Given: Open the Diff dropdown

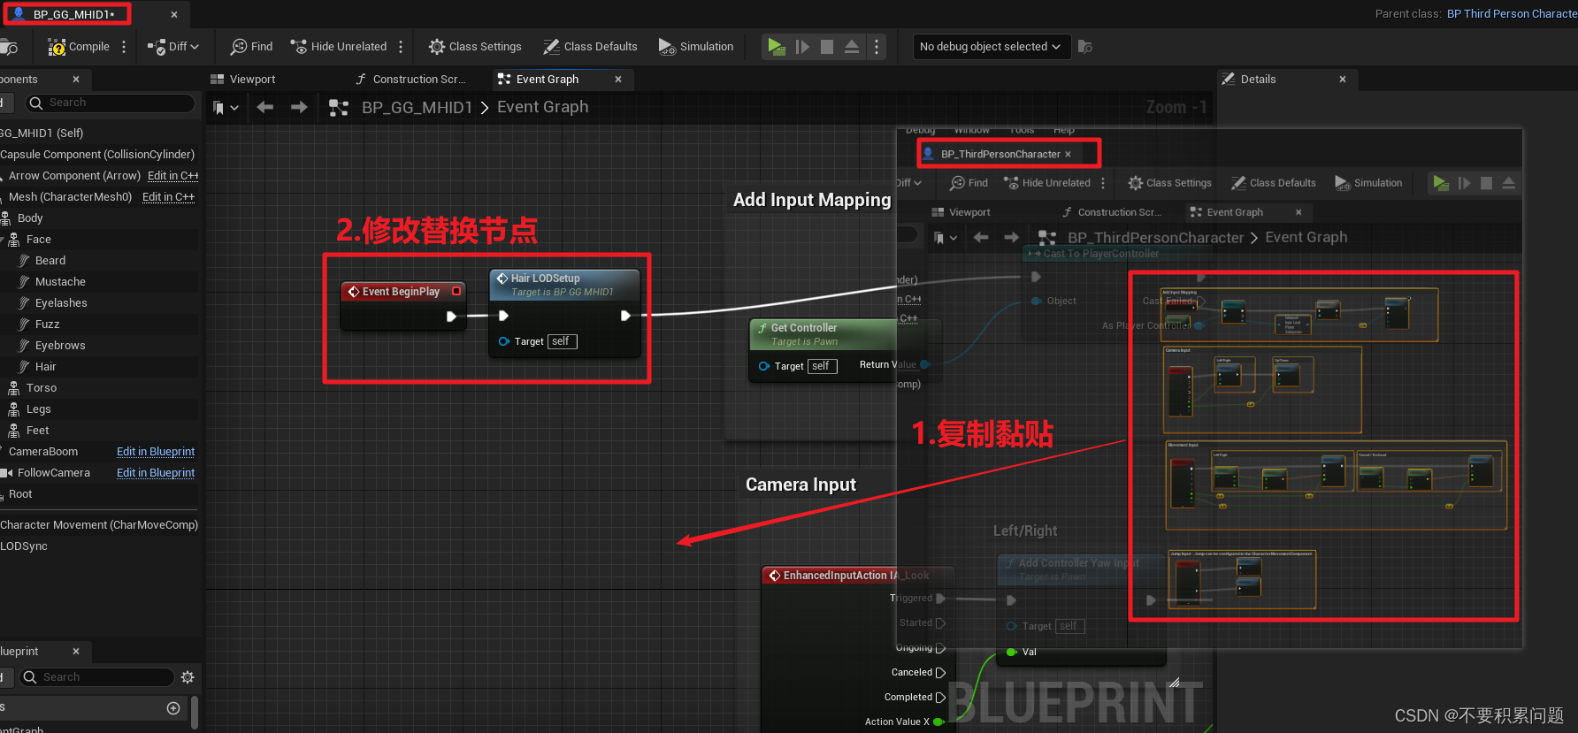Looking at the screenshot, I should [173, 47].
